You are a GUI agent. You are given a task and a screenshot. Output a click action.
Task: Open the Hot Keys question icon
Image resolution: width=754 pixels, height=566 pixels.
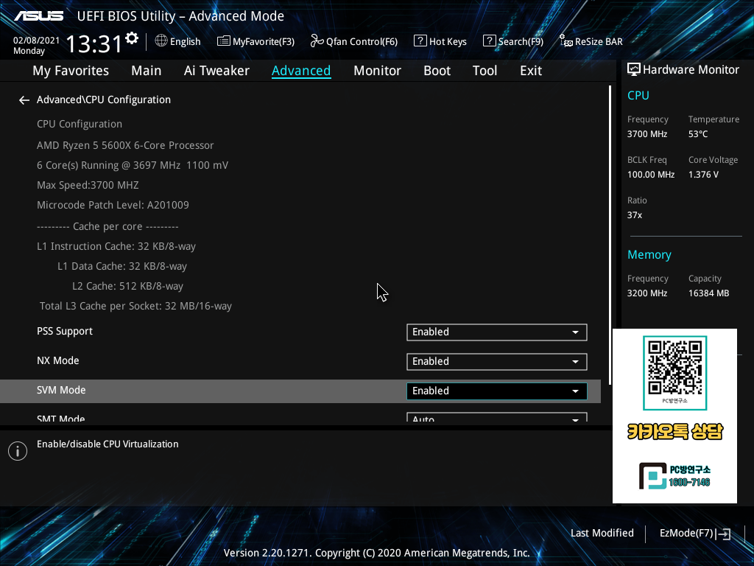pyautogui.click(x=420, y=41)
